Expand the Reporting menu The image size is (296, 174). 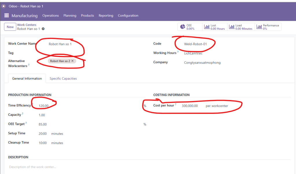[106, 16]
